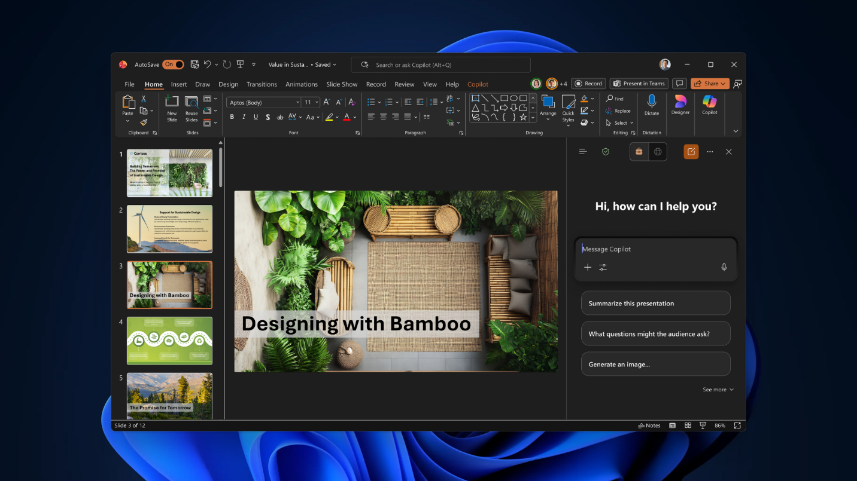Select the Oval shape in the gallery
Screen dimensions: 857x481
tap(513, 99)
